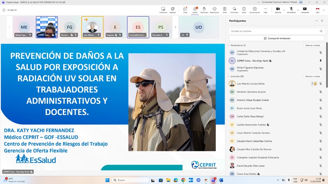Viewport: 328px width, 184px height.
Task: Close the Participantes panel
Action: (322, 21)
